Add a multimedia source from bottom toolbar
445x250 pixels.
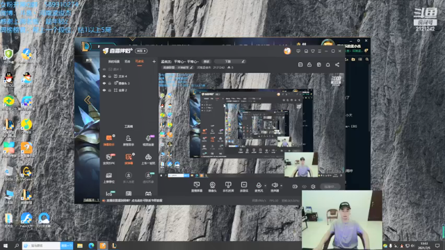pos(244,187)
